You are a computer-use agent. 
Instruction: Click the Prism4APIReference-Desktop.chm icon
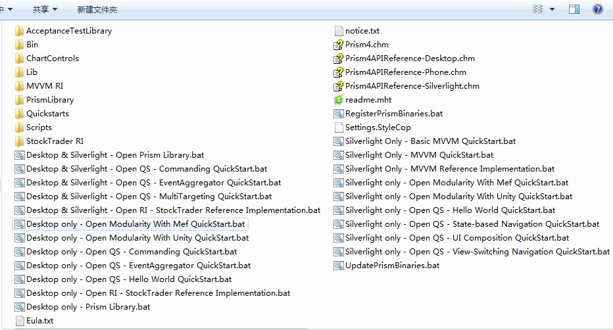point(339,59)
